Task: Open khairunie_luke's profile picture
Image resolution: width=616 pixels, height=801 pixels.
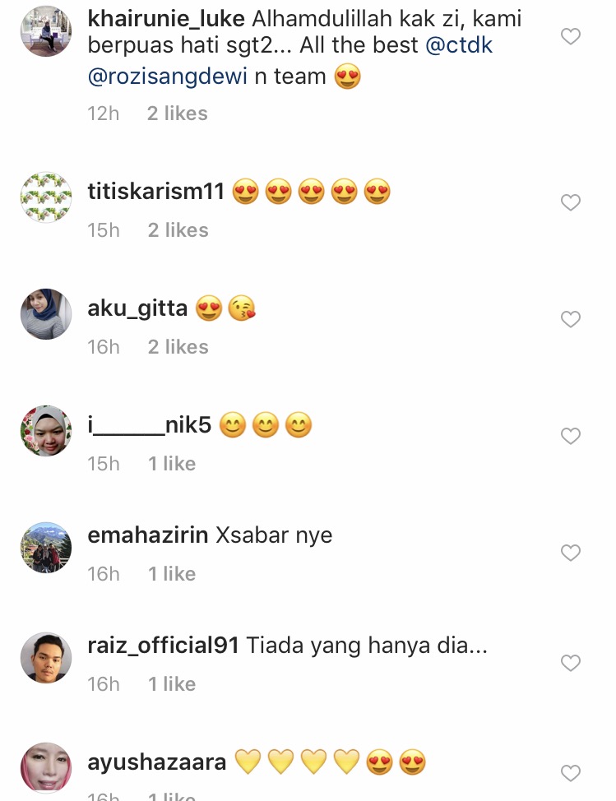Action: [x=46, y=31]
